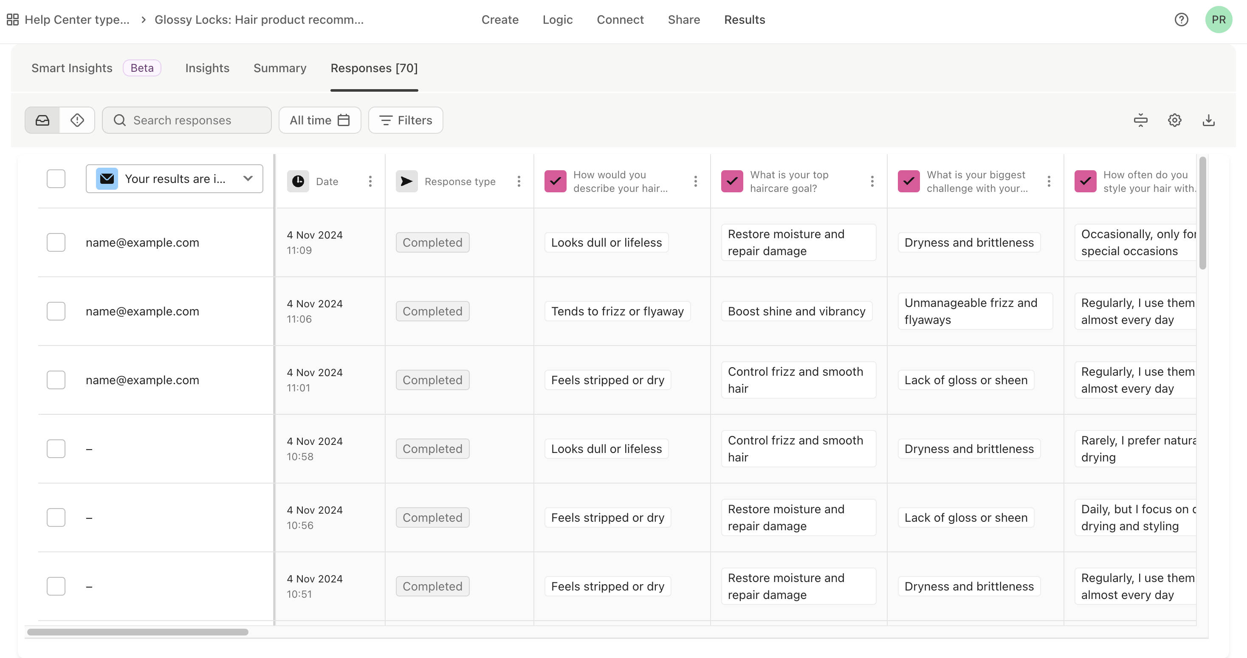Open top haircare goal column three-dot menu
Viewport: 1247px width, 658px height.
(872, 181)
